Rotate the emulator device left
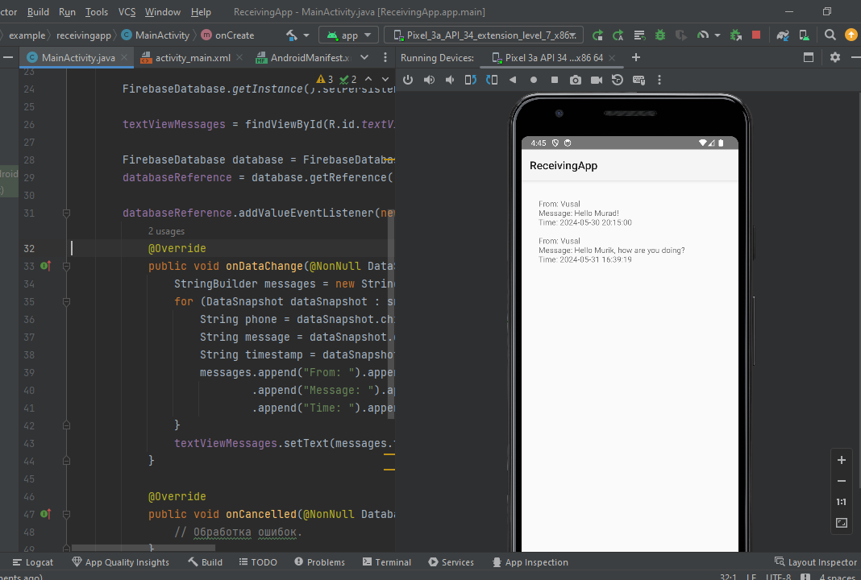 471,80
